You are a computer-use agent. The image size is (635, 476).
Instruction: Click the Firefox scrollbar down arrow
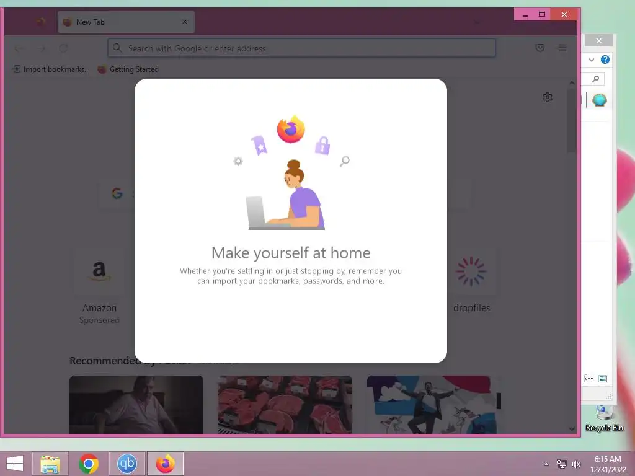coord(571,429)
